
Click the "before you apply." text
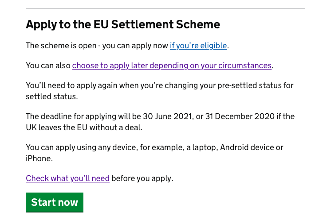(142, 178)
